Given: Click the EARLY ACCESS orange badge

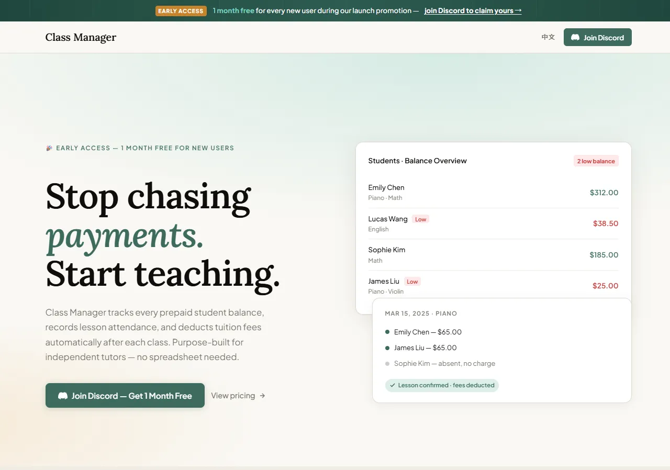Looking at the screenshot, I should point(181,11).
